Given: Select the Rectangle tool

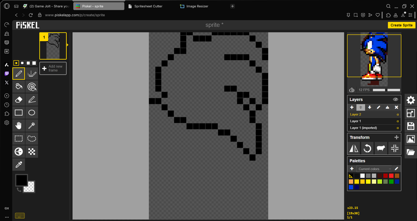Looking at the screenshot, I should coord(19,112).
